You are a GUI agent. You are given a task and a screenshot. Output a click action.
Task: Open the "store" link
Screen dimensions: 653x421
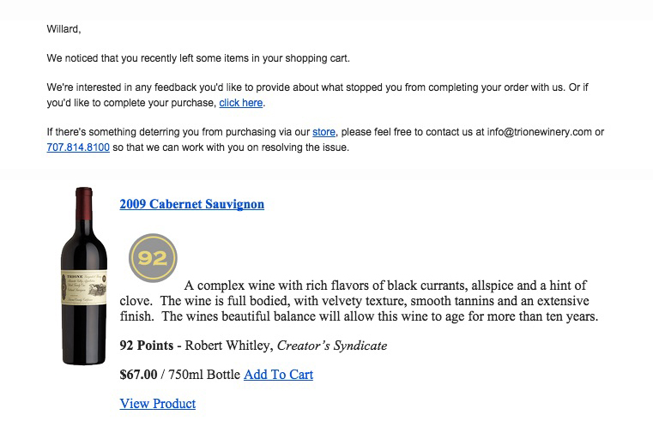pos(323,132)
